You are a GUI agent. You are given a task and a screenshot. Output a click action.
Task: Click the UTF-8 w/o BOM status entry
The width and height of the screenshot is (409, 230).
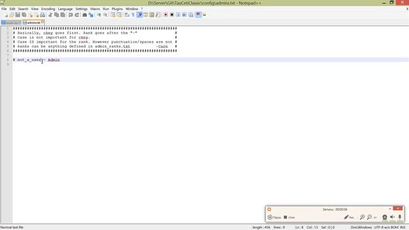385,227
